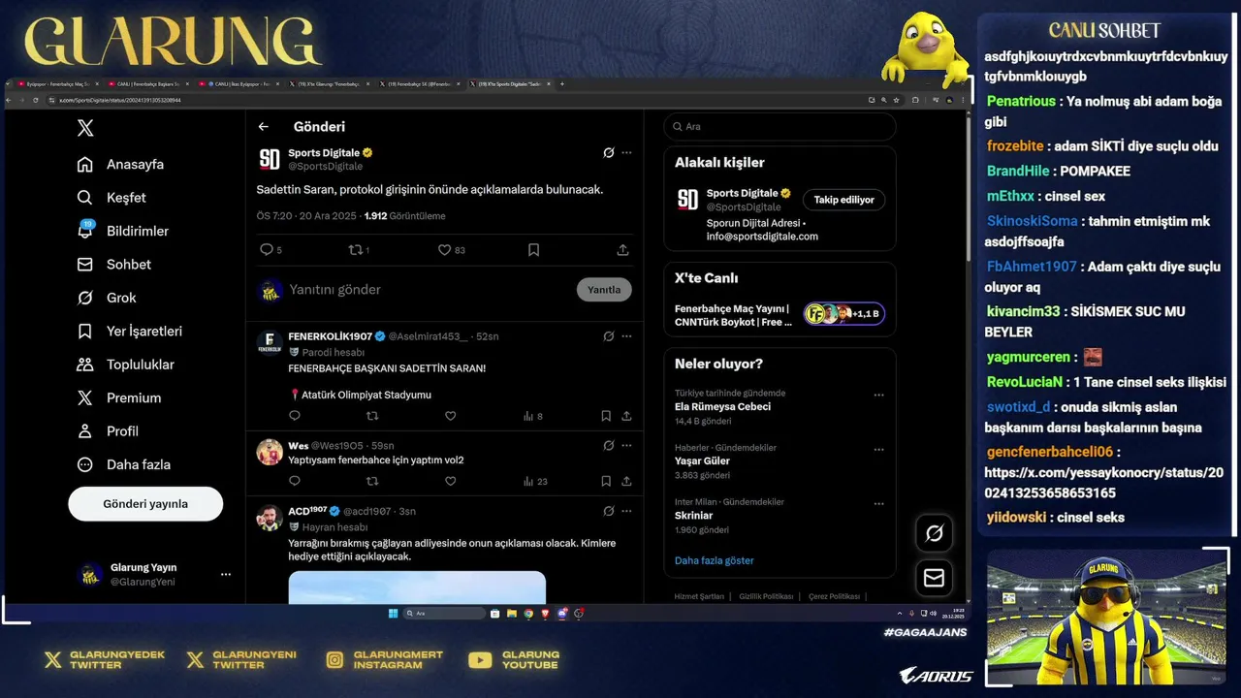Click reply icon on main post

267,250
